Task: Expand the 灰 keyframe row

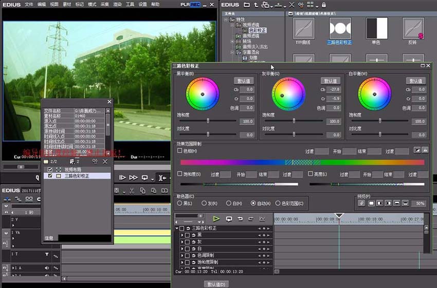Action: 183,242
